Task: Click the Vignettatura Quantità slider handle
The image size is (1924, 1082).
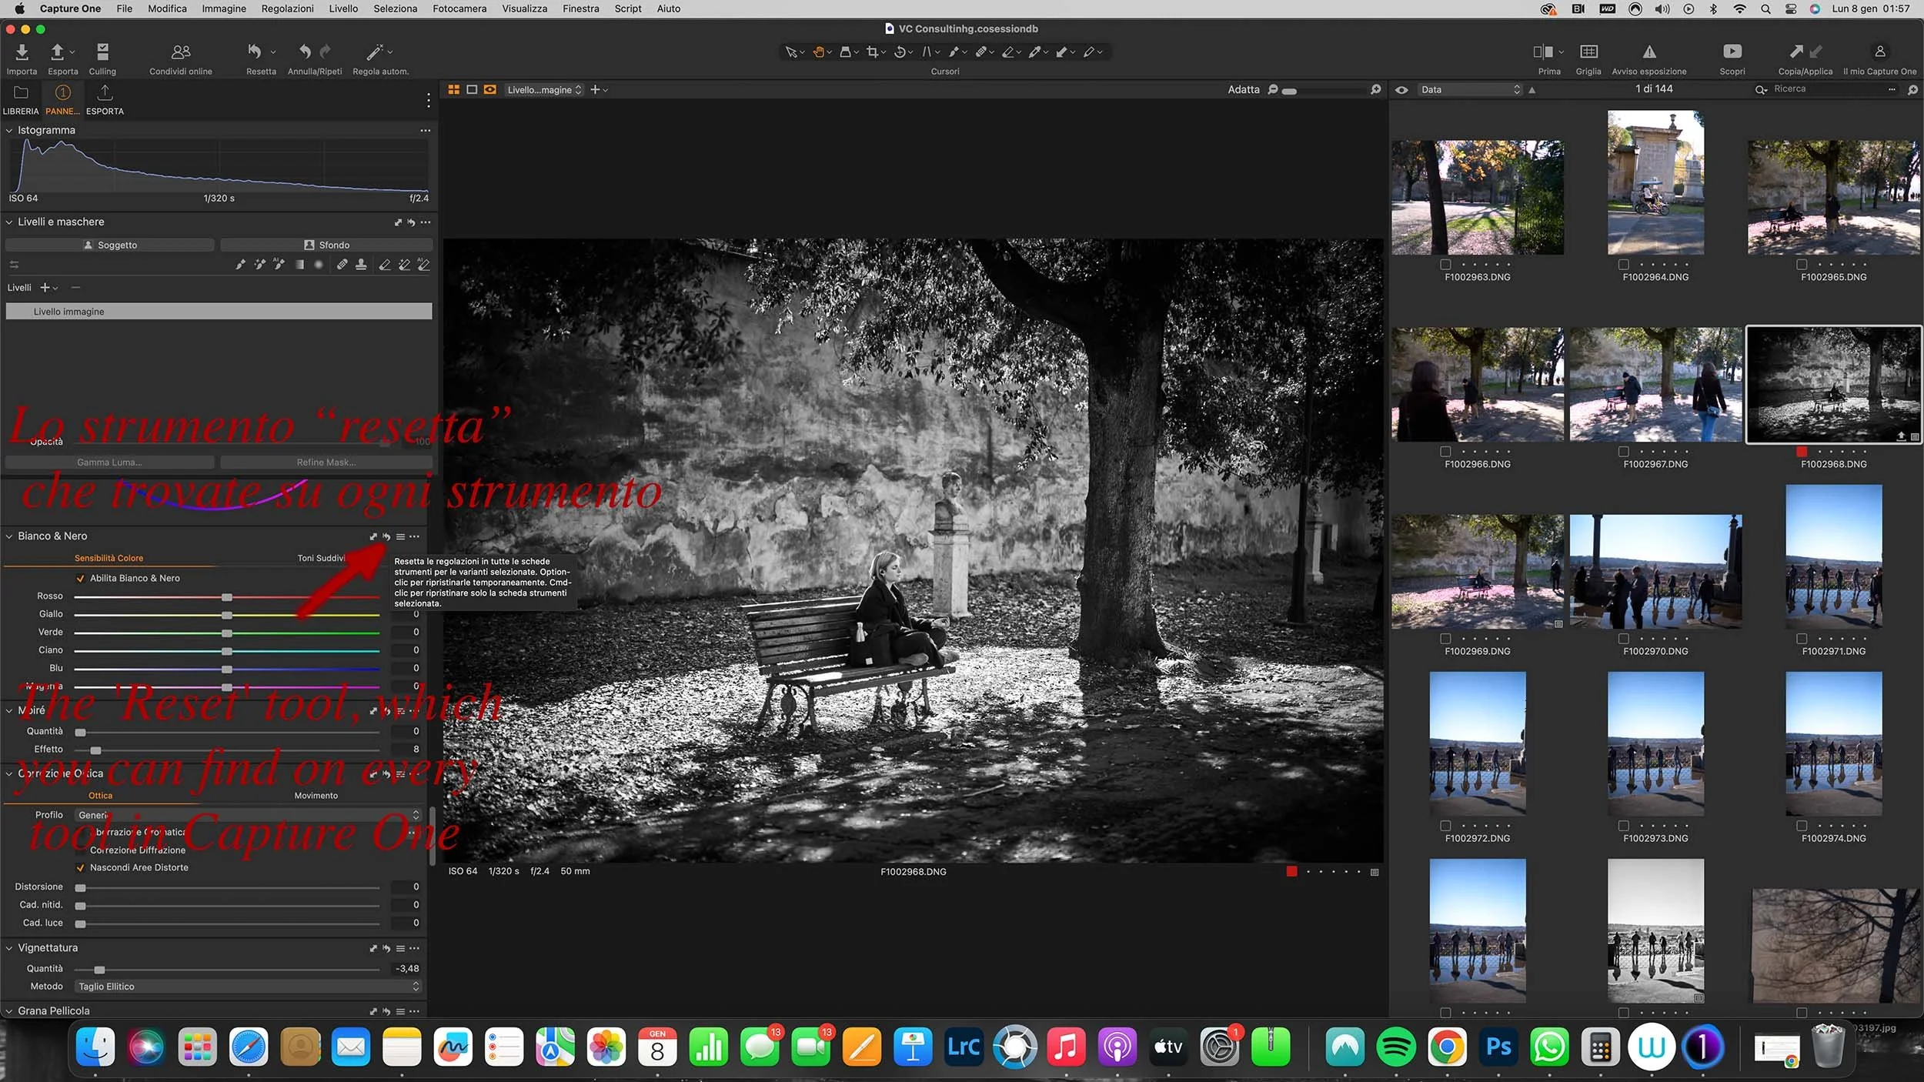Action: [x=99, y=970]
